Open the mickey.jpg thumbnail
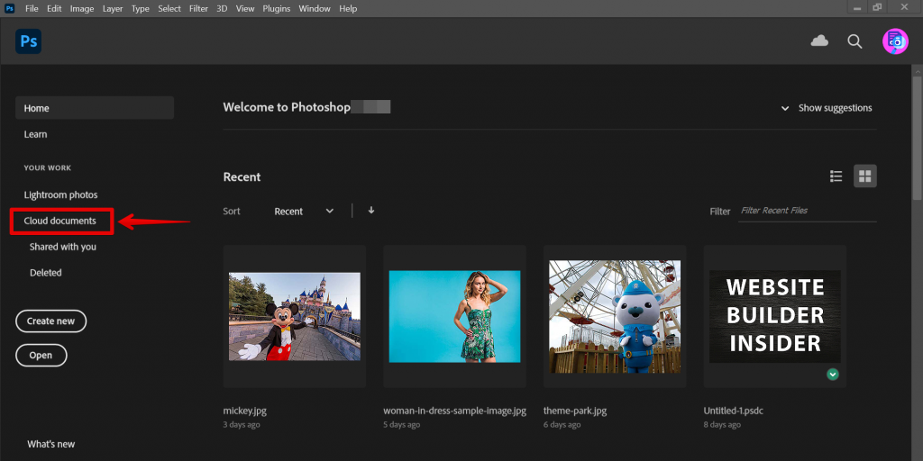Viewport: 923px width, 461px height. 294,317
